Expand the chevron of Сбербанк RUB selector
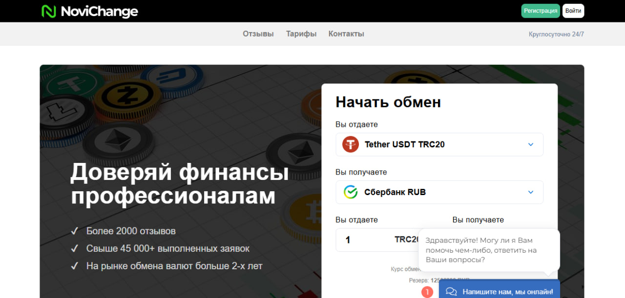 coord(531,193)
